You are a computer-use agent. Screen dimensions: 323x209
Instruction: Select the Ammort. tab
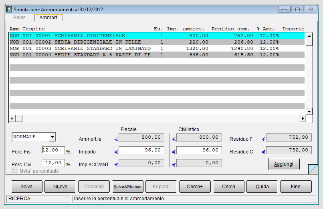tap(49, 18)
